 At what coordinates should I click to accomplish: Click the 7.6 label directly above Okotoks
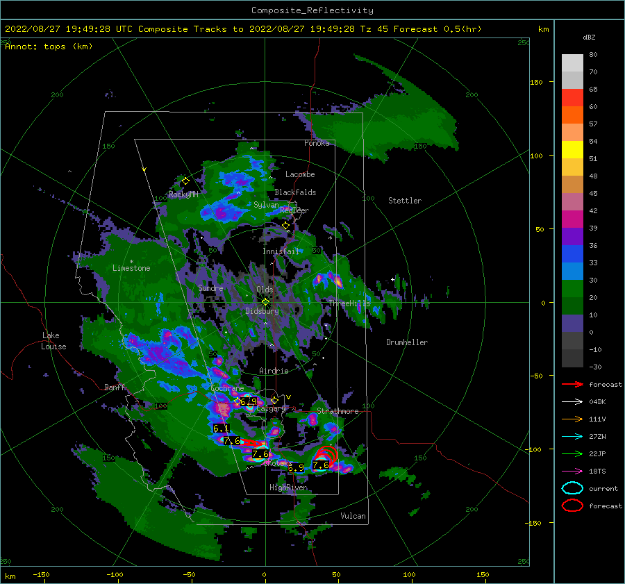[x=260, y=454]
